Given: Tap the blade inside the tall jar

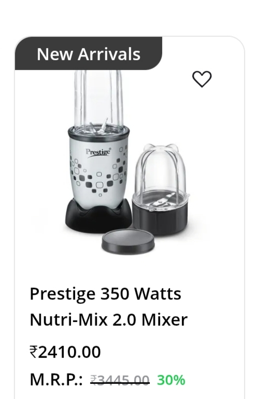Looking at the screenshot, I should pyautogui.click(x=99, y=126).
